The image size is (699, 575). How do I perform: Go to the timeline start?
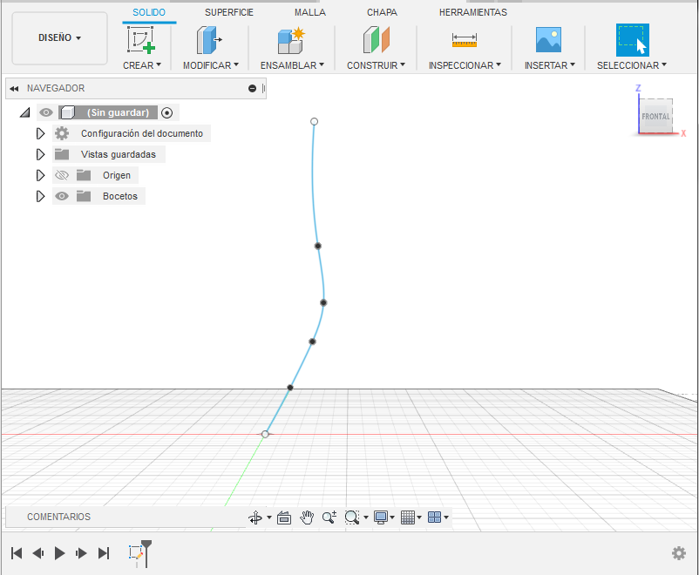tap(17, 553)
